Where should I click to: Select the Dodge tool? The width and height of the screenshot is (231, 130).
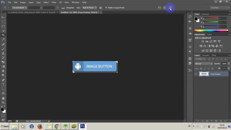tap(3, 75)
